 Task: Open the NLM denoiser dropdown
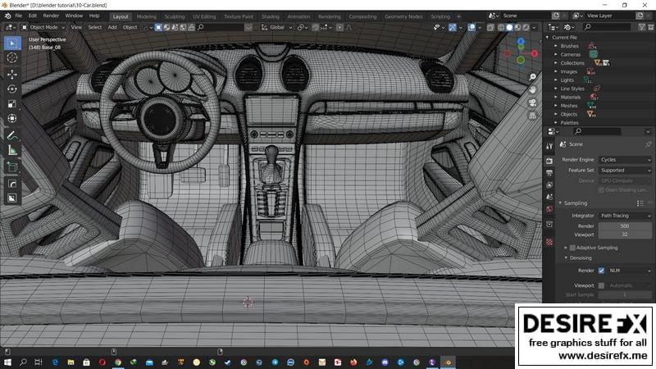[x=629, y=271]
